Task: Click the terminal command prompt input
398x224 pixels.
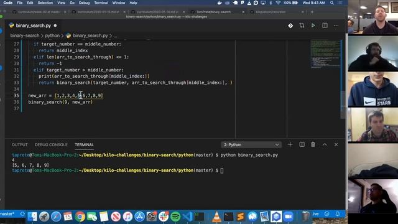Action: [222, 170]
